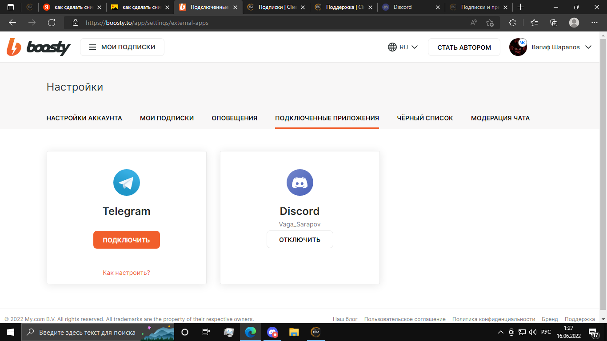Open File Explorer from the taskbar
Viewport: 607px width, 341px height.
tap(294, 332)
